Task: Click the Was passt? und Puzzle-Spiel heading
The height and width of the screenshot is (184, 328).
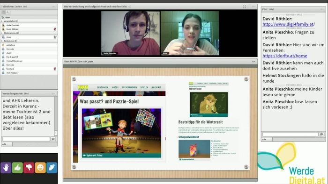Action: click(109, 101)
